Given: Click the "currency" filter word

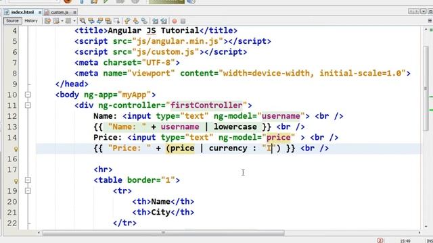Looking at the screenshot, I should pyautogui.click(x=228, y=148).
